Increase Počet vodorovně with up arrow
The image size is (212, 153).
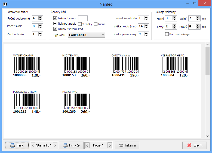[40, 17]
